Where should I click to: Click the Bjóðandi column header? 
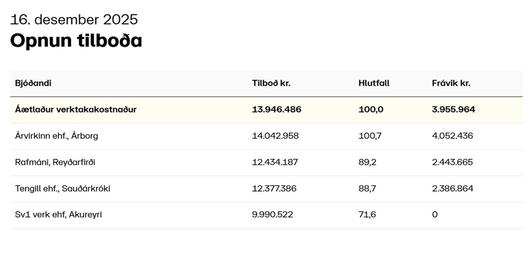click(33, 83)
